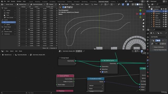Open the viewport Options dropdown

coord(142,7)
